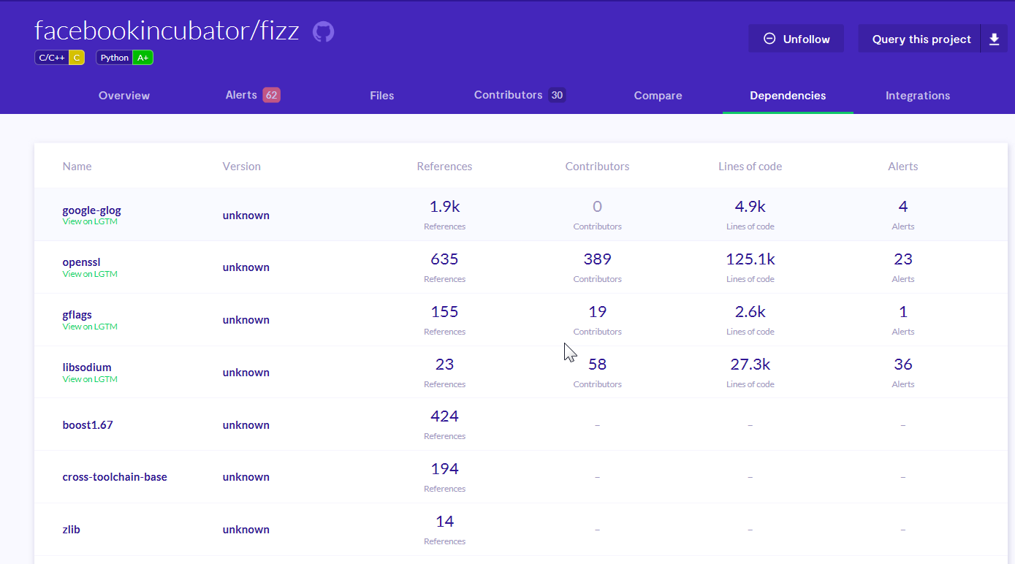
Task: Click 125.1k lines of code for openssl
Action: pyautogui.click(x=750, y=259)
